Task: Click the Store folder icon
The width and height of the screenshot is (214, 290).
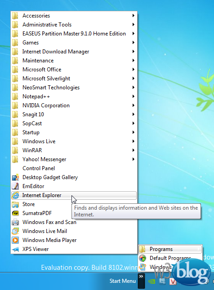Action: point(15,204)
